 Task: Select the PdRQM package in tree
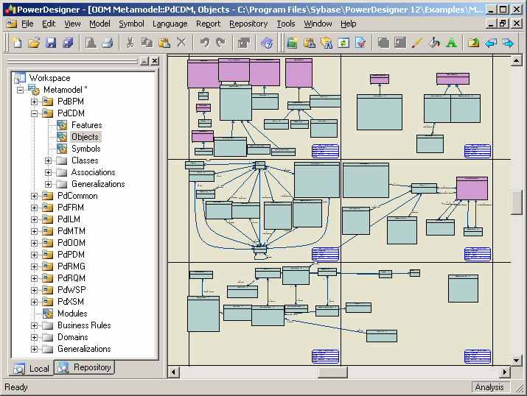coord(71,278)
